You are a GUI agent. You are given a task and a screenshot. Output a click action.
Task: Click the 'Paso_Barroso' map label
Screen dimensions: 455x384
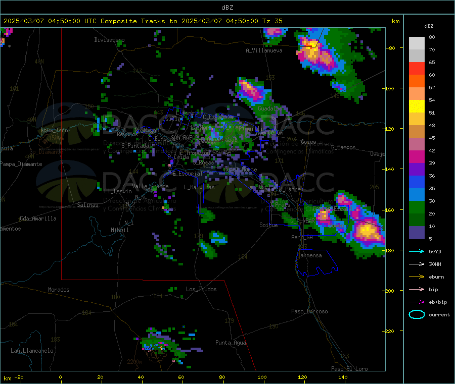(309, 311)
